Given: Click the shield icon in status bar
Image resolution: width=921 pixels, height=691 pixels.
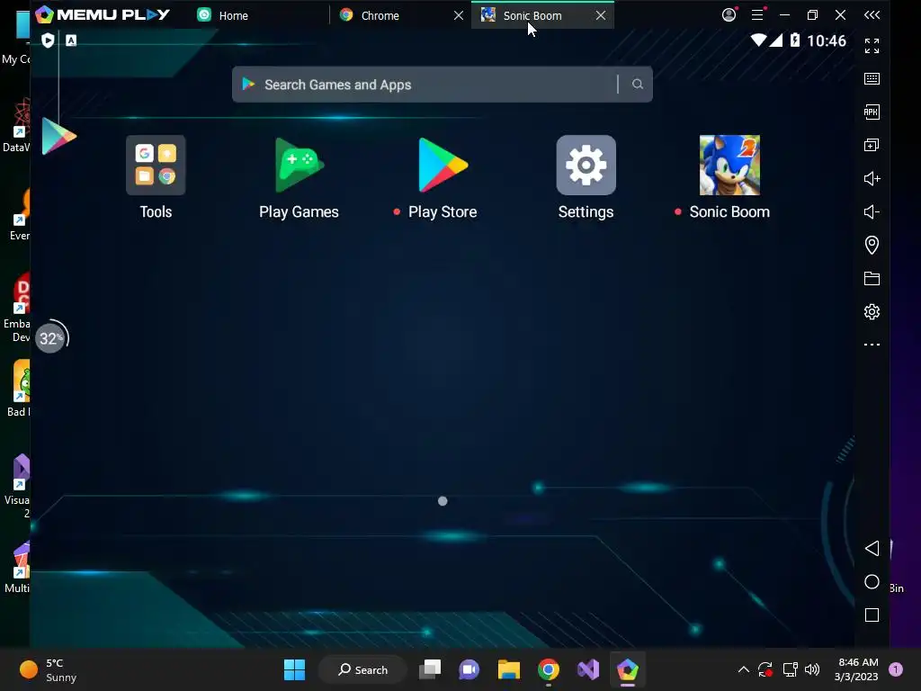Looking at the screenshot, I should (x=49, y=40).
